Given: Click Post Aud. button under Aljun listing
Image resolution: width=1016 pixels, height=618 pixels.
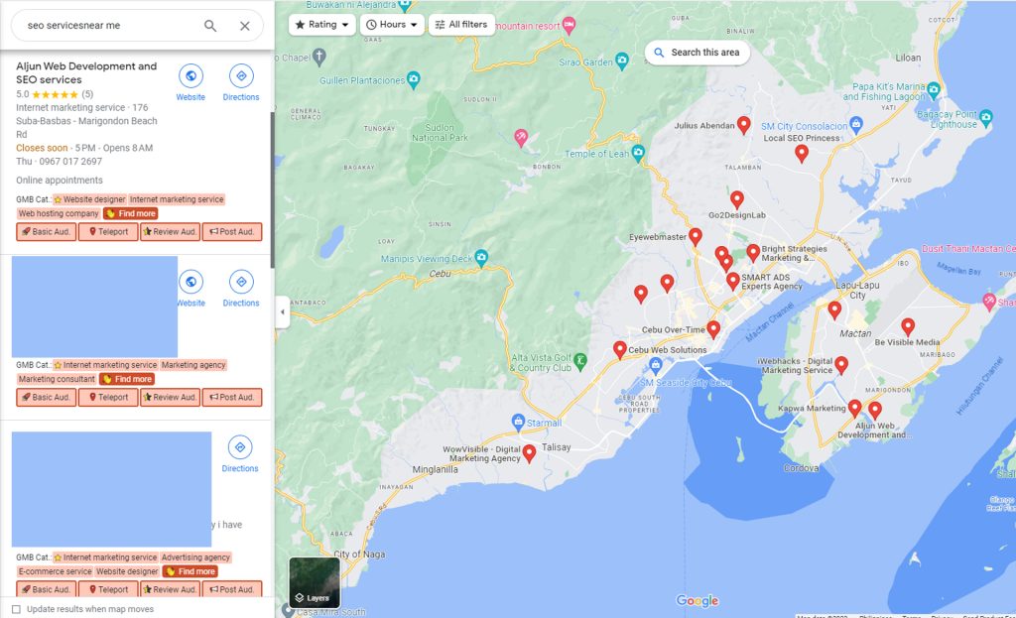Looking at the screenshot, I should click(x=232, y=232).
